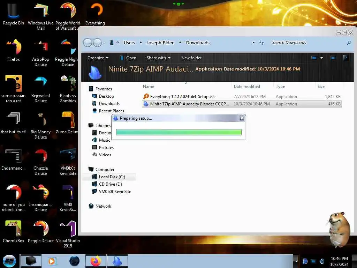Launch Visual Studio 2015 shortcut
Image resolution: width=357 pixels, height=268 pixels.
pyautogui.click(x=68, y=234)
